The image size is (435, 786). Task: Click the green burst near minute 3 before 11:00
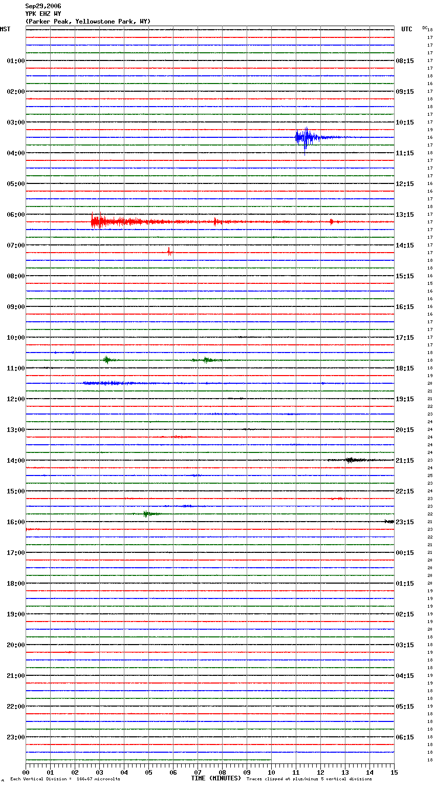(x=107, y=360)
